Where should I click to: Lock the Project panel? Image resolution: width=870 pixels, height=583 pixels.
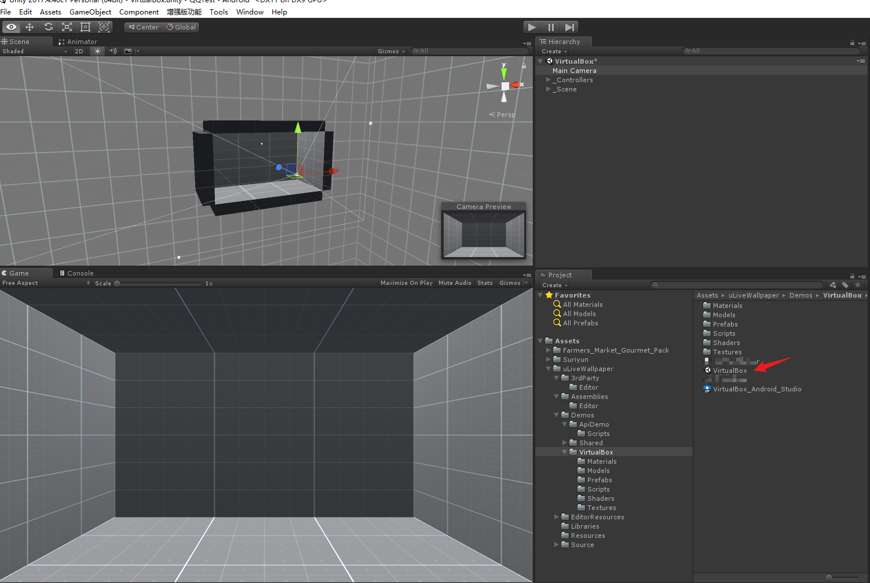(x=852, y=276)
